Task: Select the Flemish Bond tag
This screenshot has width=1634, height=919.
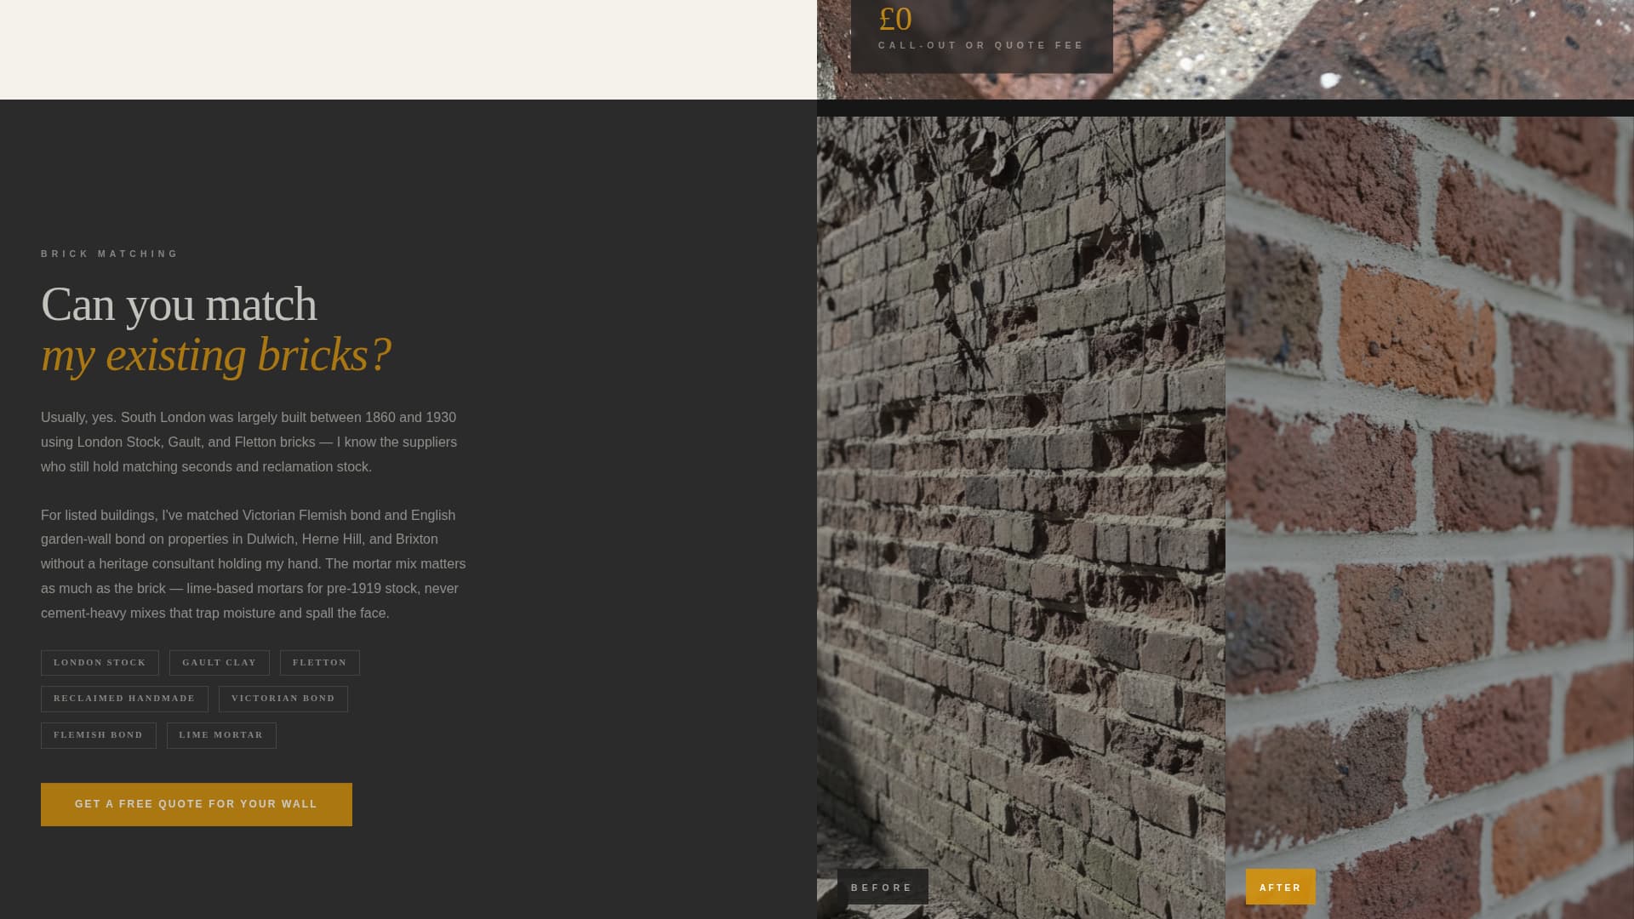Action: (x=99, y=735)
